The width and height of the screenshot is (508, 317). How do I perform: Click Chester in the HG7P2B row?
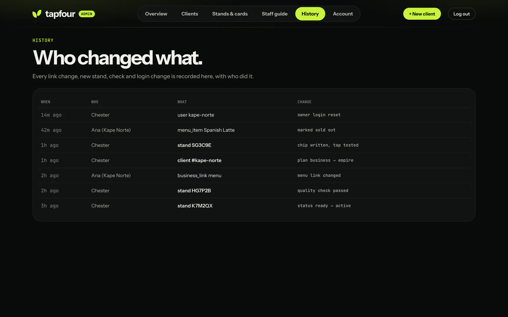(100, 191)
